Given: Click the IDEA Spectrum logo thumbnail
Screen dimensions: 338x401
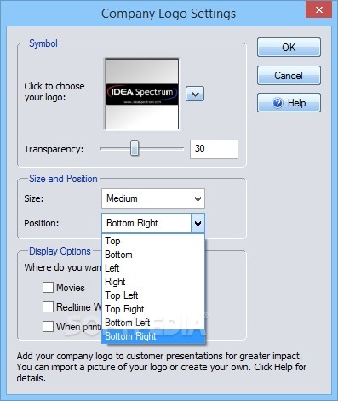Looking at the screenshot, I should pyautogui.click(x=142, y=94).
